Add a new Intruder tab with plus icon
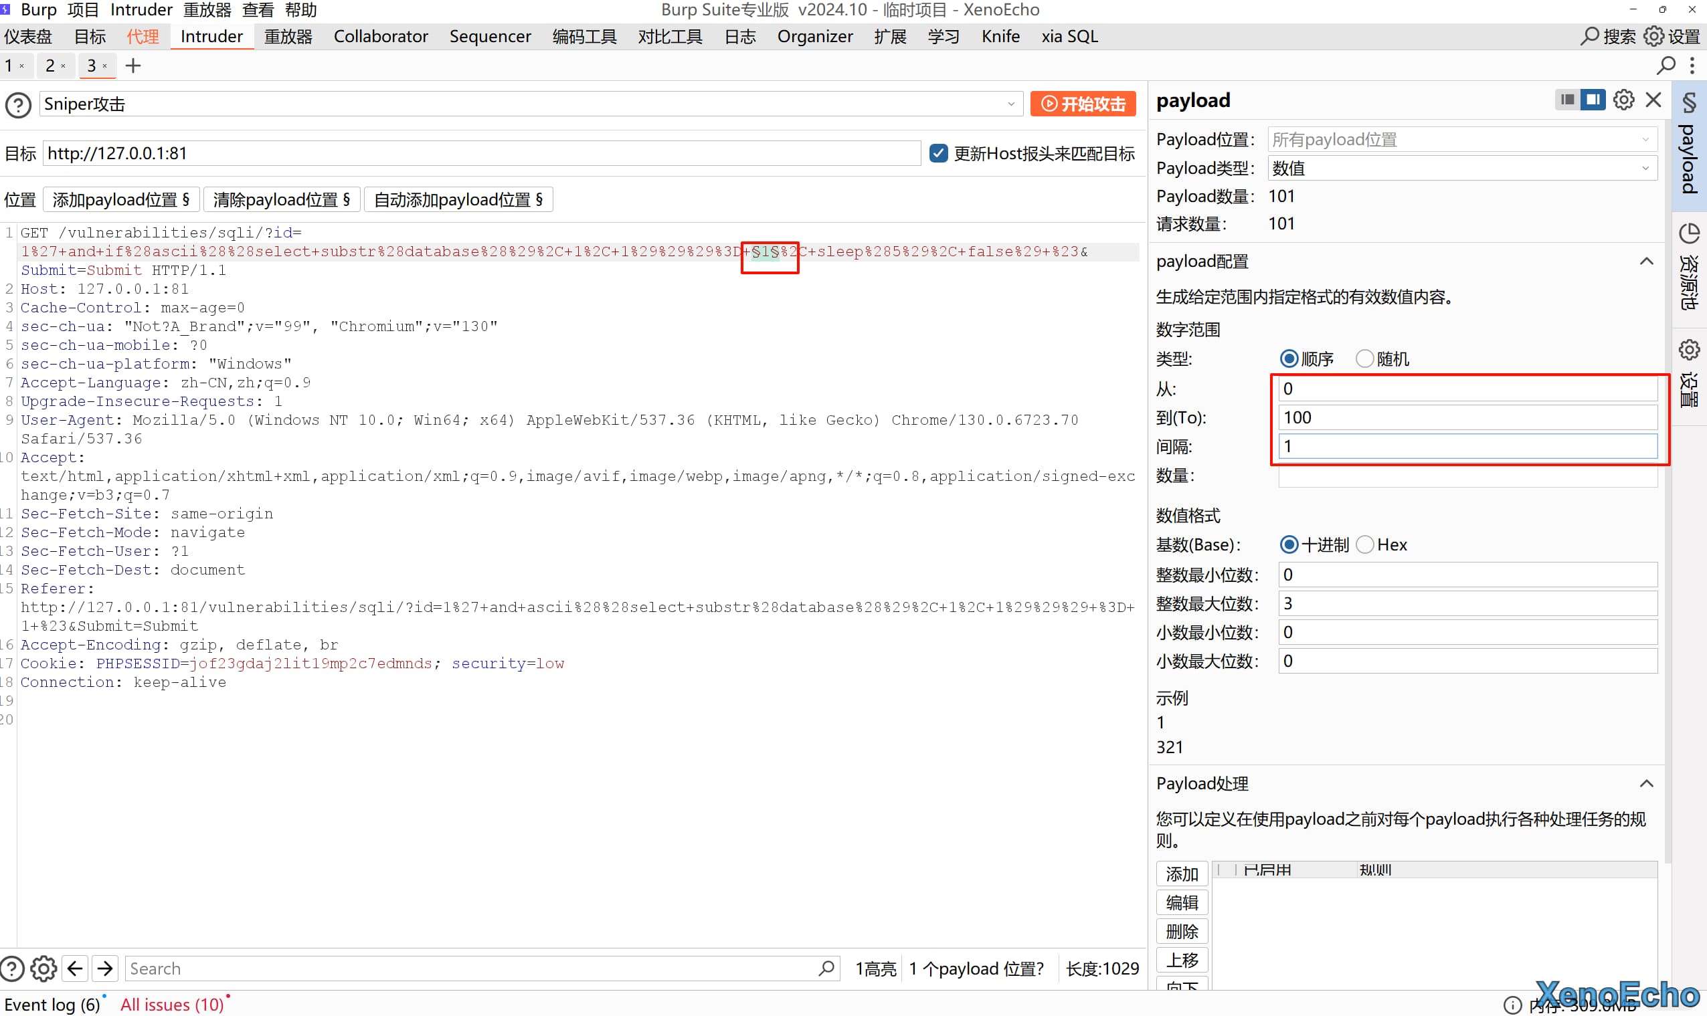Screen dimensions: 1707x1016 pos(133,66)
